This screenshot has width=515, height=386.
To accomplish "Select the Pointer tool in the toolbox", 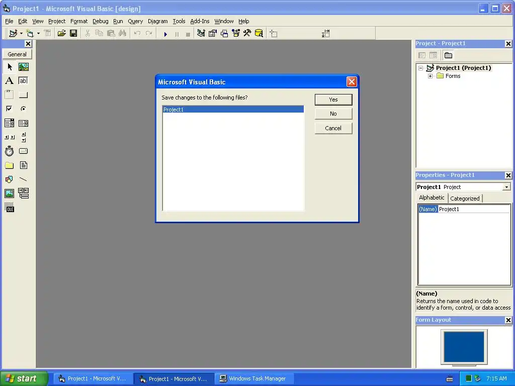I will pos(10,67).
